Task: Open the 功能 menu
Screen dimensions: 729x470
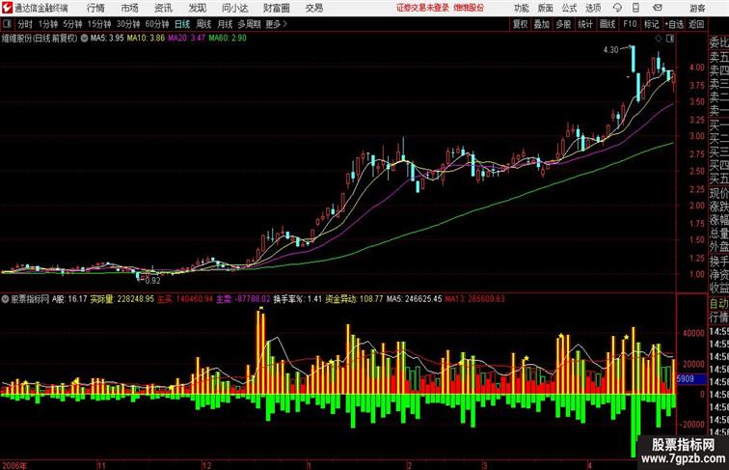Action: pos(521,8)
